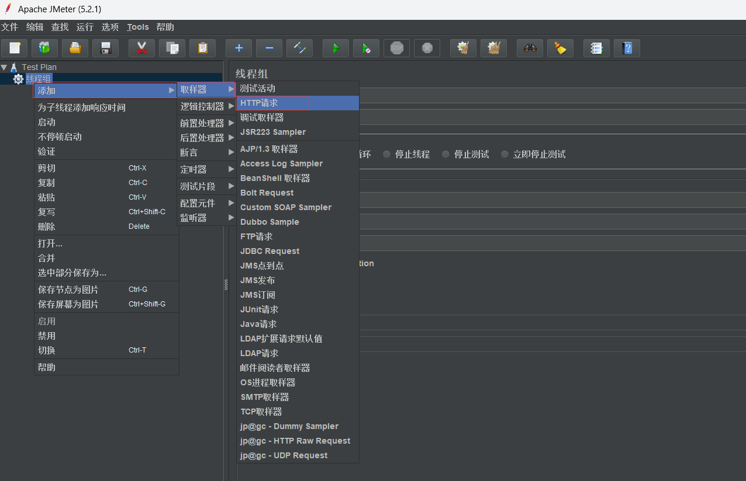The image size is (746, 481).
Task: Open the Tools menu
Action: 138,27
